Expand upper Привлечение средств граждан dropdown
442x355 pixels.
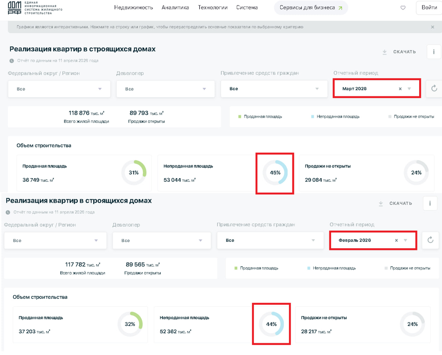pyautogui.click(x=274, y=89)
